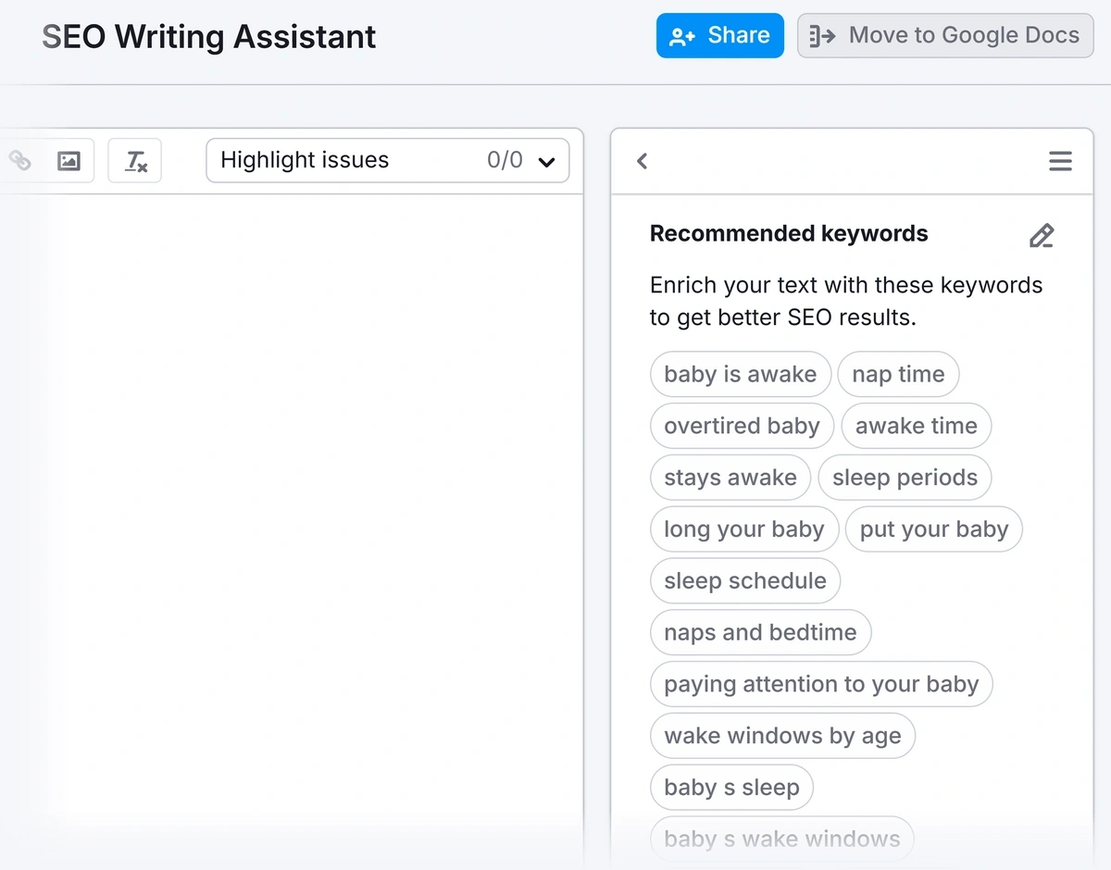
Task: Toggle the 'sleep schedule' keyword chip
Action: pyautogui.click(x=744, y=580)
